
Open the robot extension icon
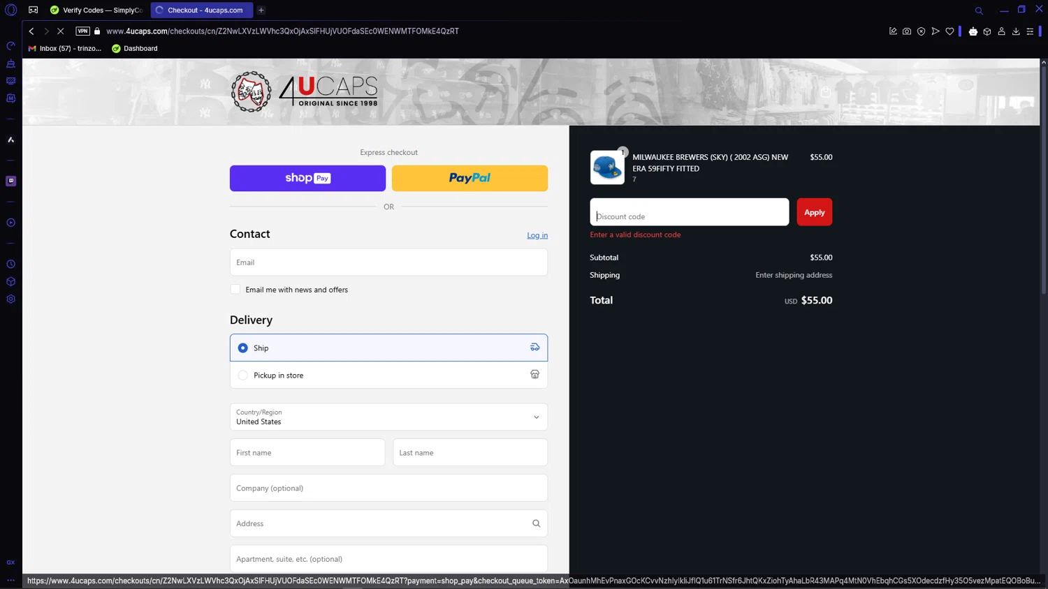point(973,31)
